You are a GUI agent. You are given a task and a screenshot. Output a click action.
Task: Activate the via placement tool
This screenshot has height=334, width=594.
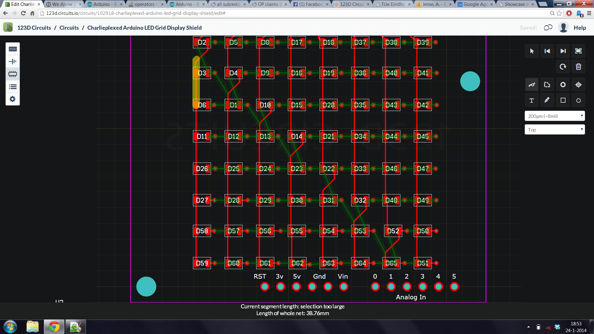point(563,84)
